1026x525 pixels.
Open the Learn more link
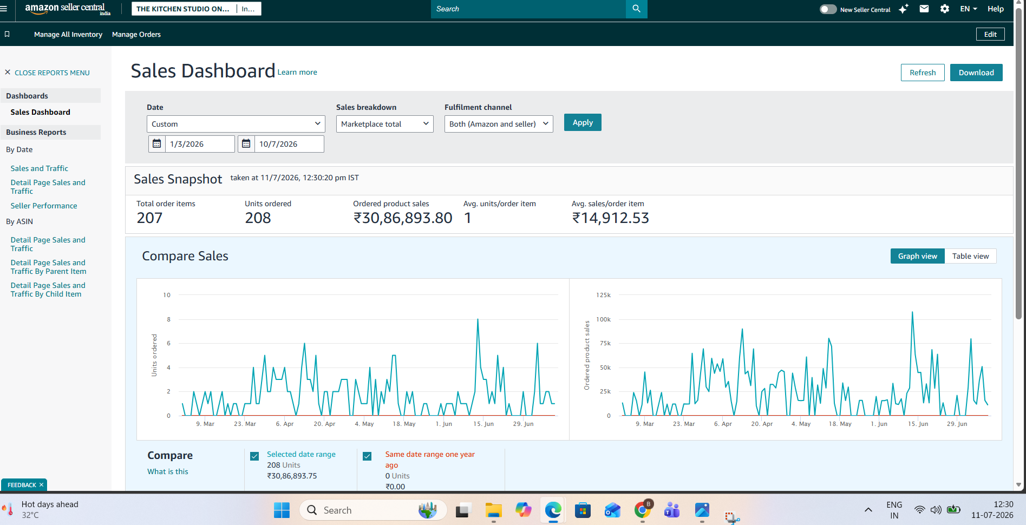point(297,72)
